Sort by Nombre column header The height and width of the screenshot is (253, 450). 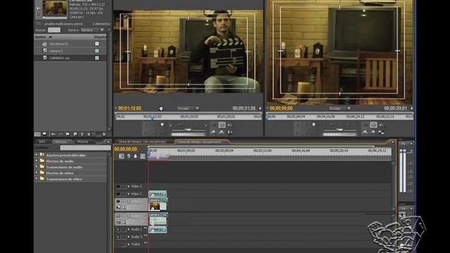43,37
